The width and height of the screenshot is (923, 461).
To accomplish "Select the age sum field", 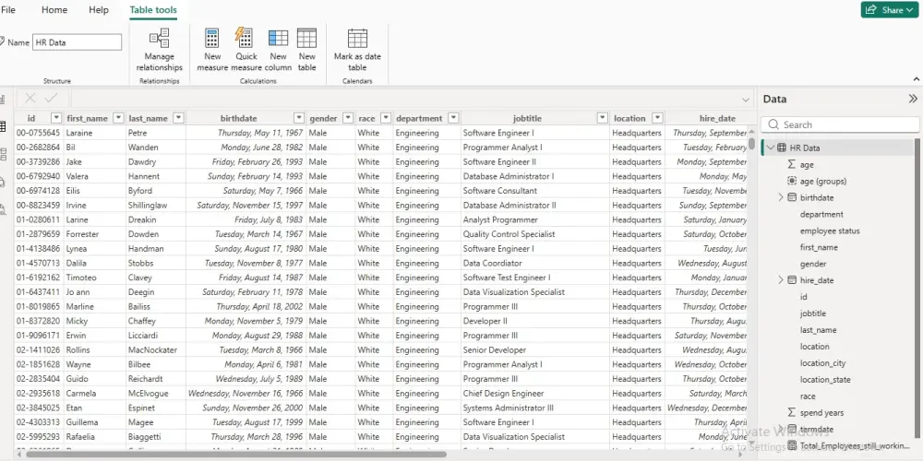I will tap(807, 165).
